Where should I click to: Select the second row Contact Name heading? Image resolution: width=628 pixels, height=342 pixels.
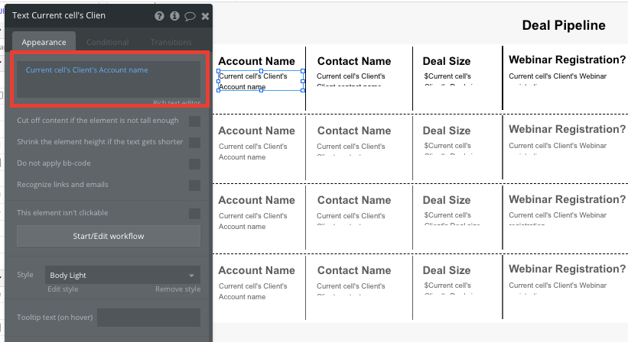point(354,131)
